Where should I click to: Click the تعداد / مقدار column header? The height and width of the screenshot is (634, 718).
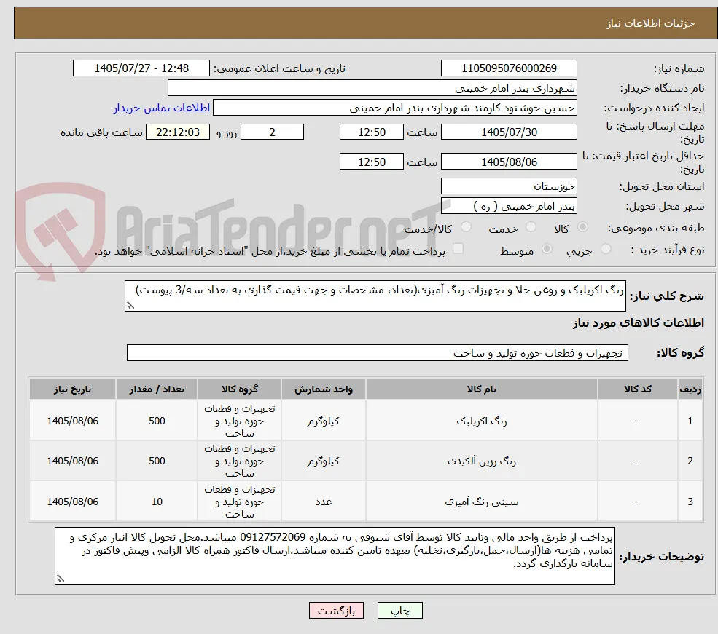coord(157,389)
